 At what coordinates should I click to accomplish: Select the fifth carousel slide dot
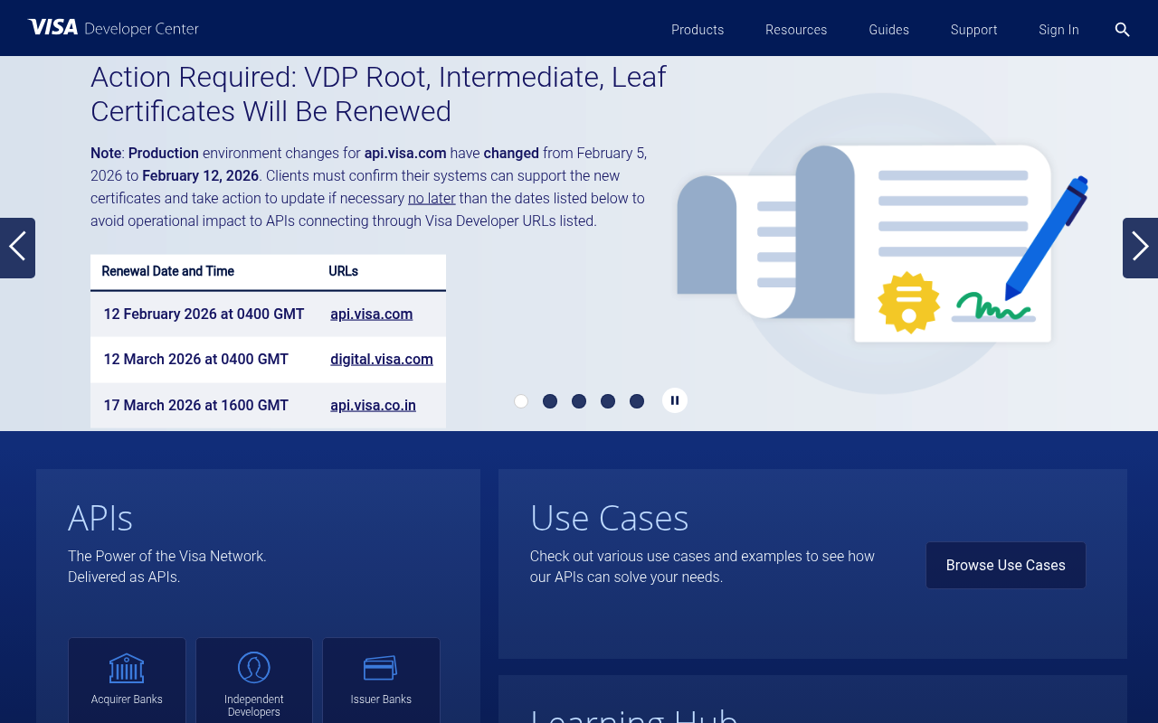pos(637,401)
